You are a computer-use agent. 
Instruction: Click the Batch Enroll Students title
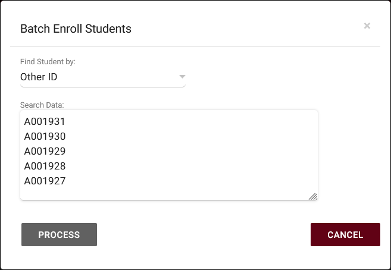[76, 29]
